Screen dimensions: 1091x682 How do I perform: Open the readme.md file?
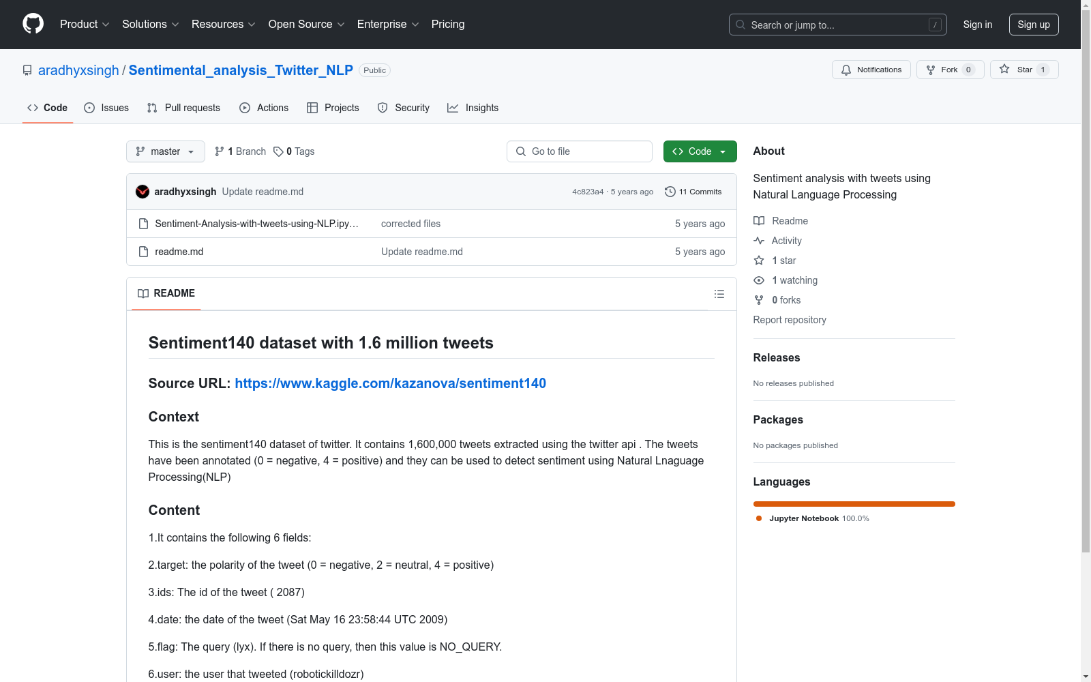pos(179,252)
